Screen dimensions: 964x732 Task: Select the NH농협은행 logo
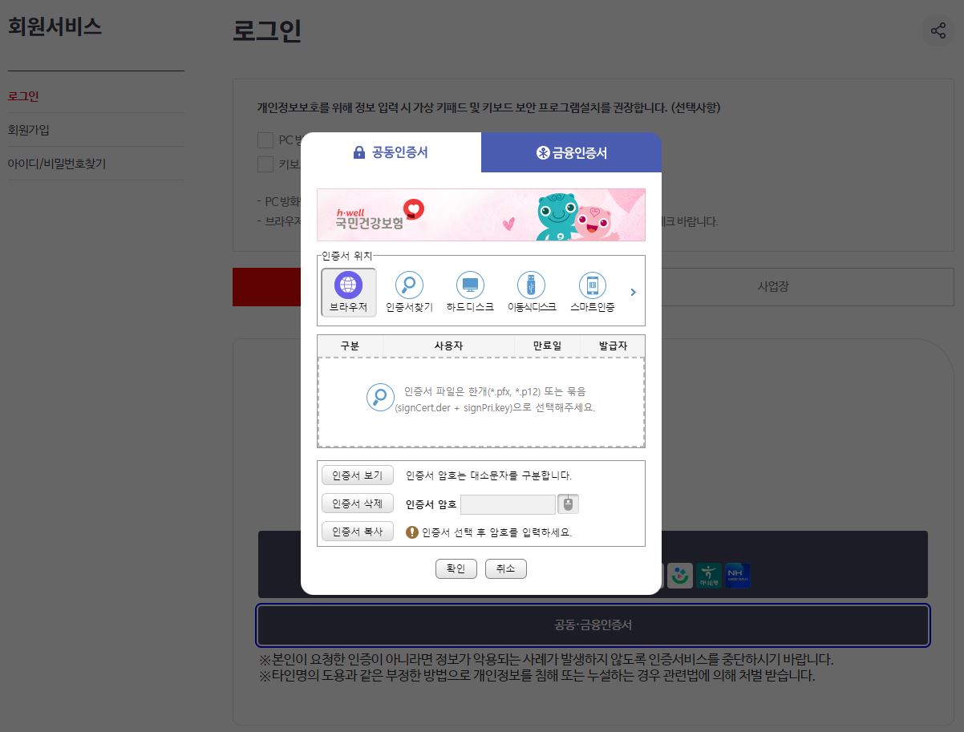coord(736,575)
